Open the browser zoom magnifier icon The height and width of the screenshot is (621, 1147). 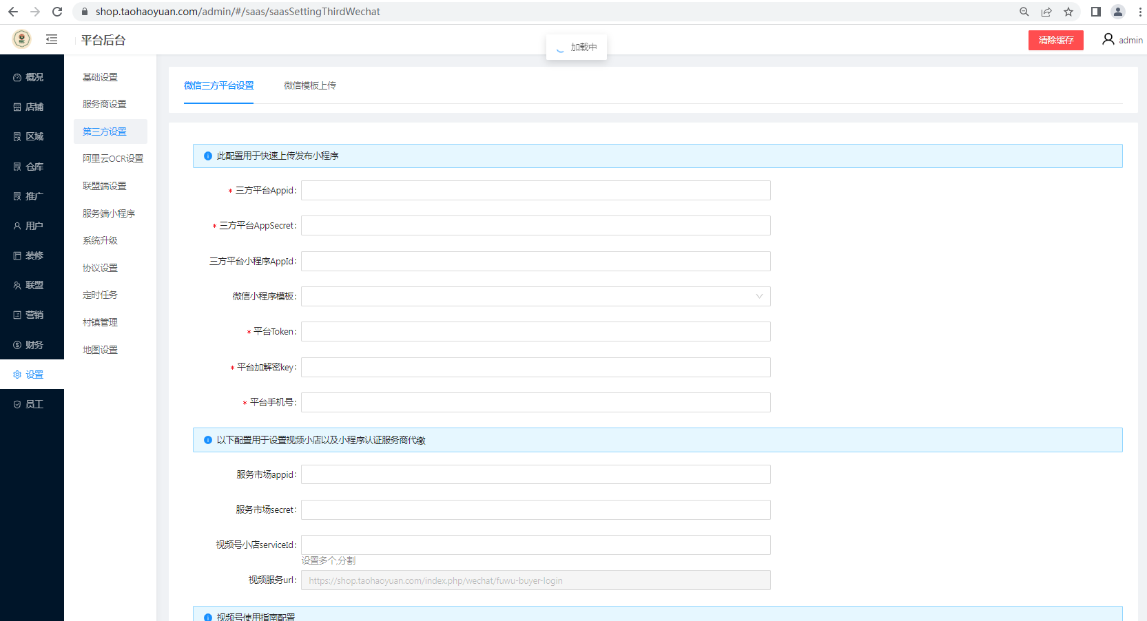pyautogui.click(x=1024, y=12)
